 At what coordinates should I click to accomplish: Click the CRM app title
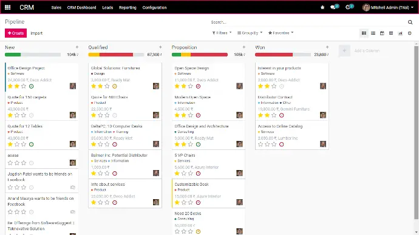click(x=27, y=7)
